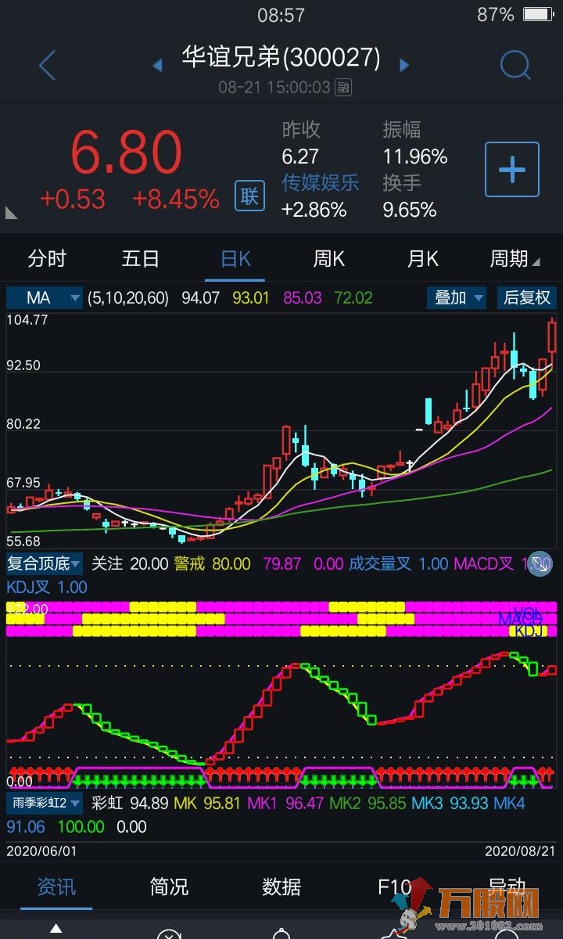Tap the 传媒娱乐 sector link
The height and width of the screenshot is (939, 563).
[x=321, y=182]
